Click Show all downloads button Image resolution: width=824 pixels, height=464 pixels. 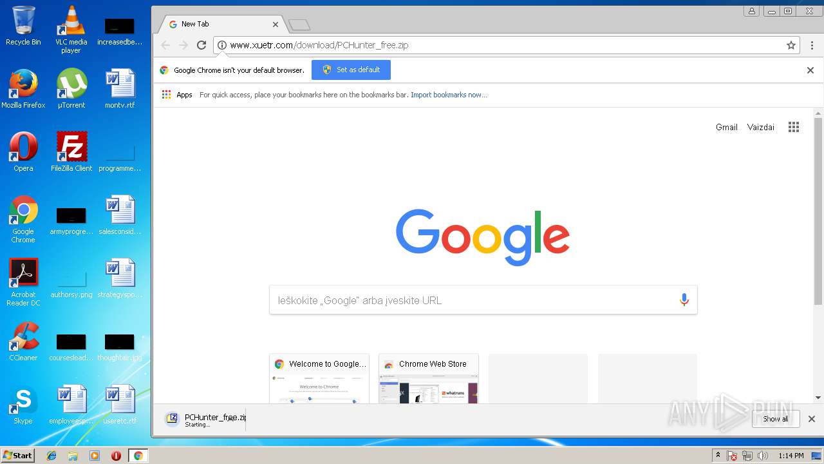point(775,419)
